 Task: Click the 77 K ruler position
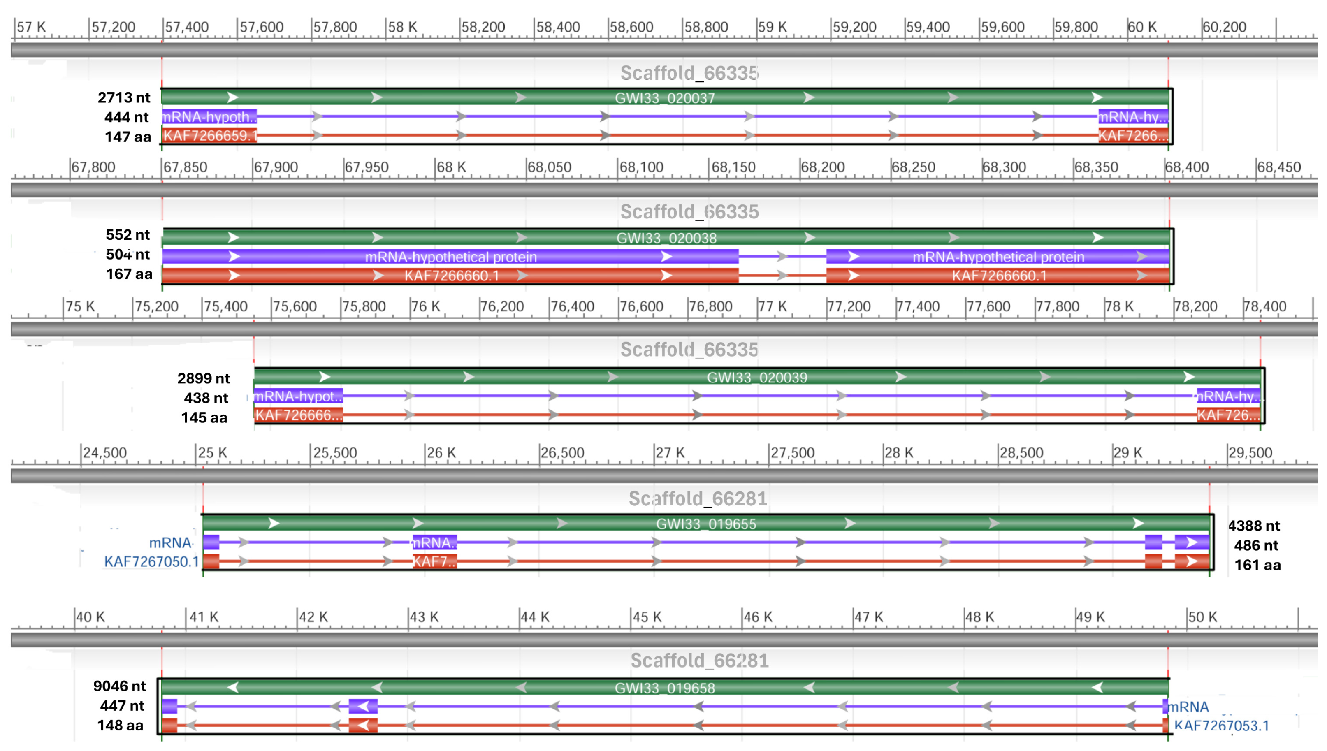772,306
